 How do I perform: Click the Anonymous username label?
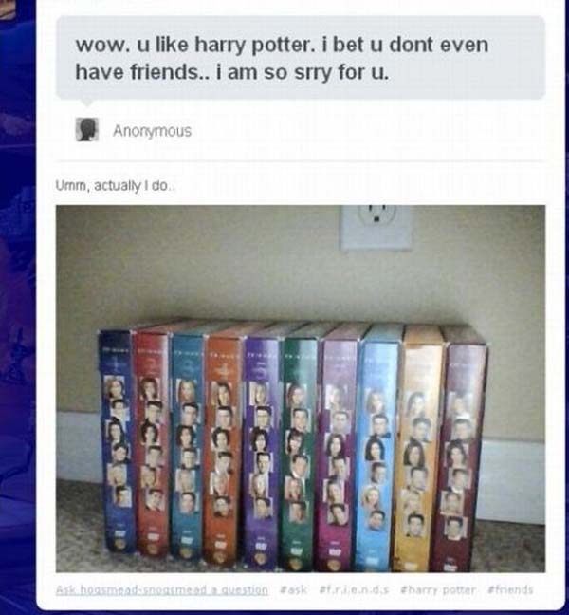point(152,131)
